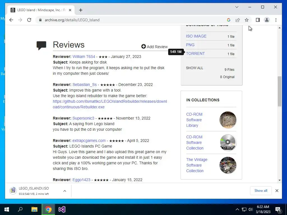This screenshot has height=215, width=287.
Task: Download the PNG option
Action: click(x=190, y=45)
